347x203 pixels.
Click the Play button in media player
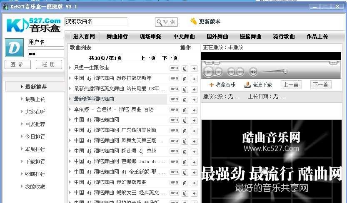pos(208,72)
